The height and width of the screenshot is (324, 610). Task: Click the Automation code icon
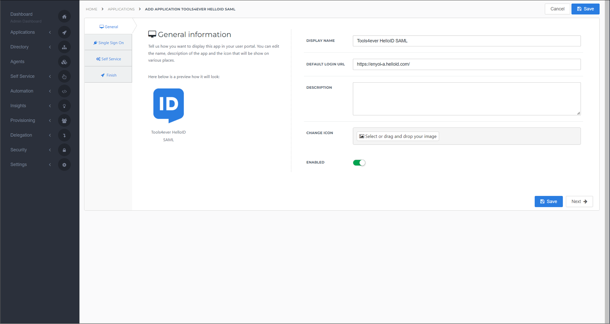click(x=64, y=91)
